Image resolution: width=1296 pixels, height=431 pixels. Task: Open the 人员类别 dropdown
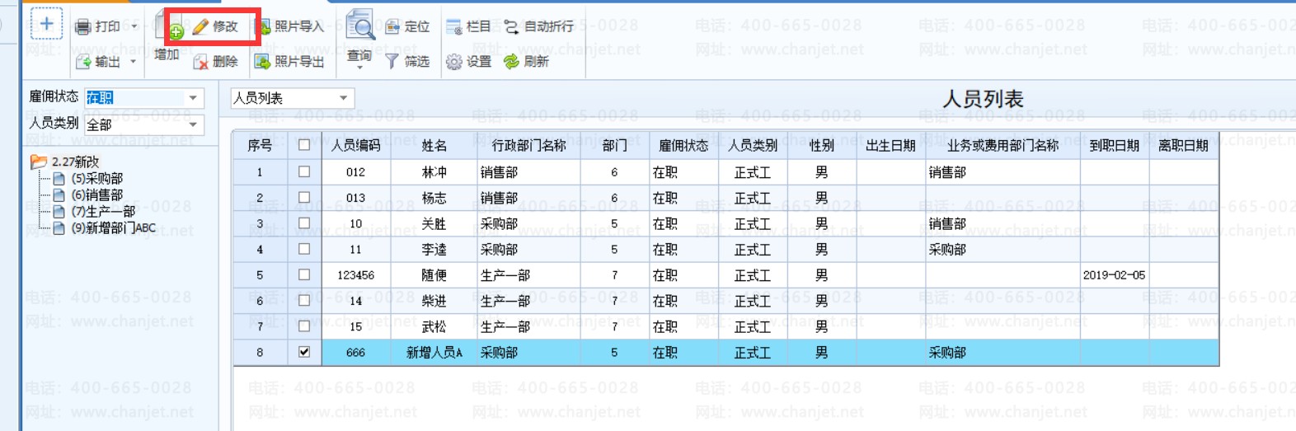(193, 124)
